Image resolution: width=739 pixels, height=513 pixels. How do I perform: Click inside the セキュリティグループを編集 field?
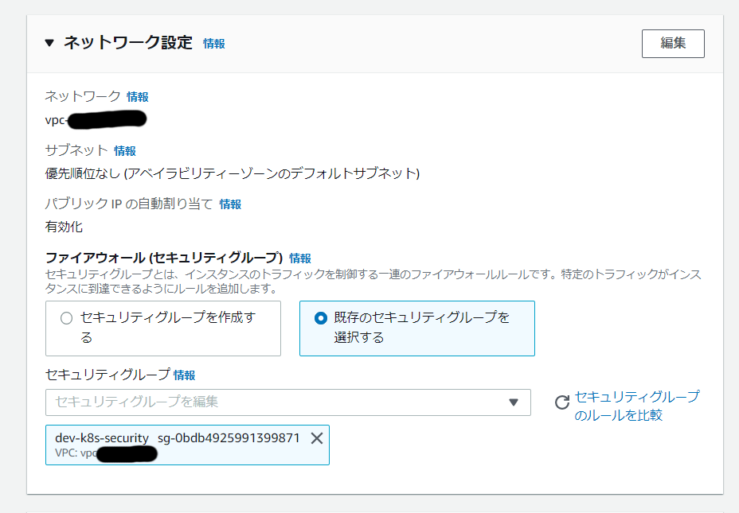pyautogui.click(x=271, y=402)
